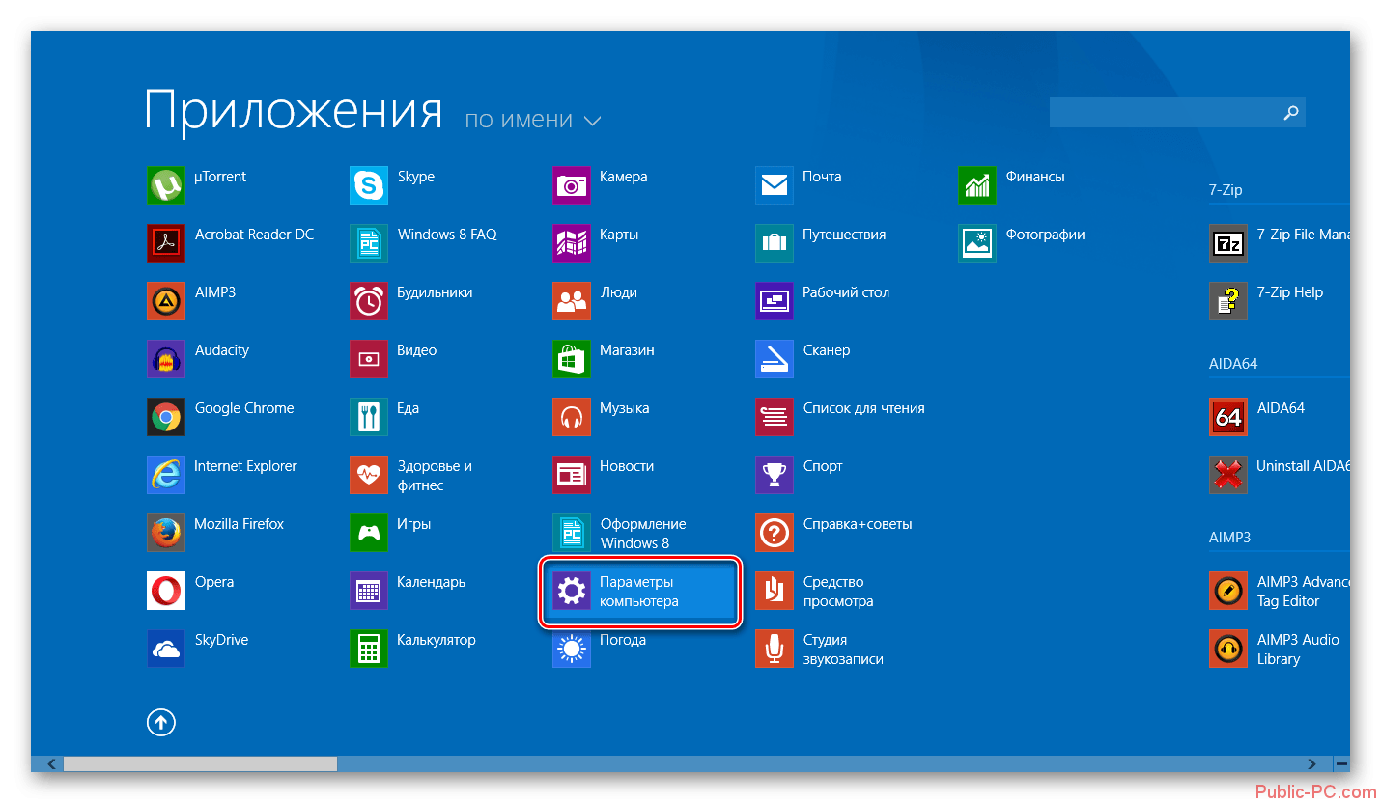The width and height of the screenshot is (1381, 803).
Task: Open the Камера app icon
Action: [x=571, y=185]
